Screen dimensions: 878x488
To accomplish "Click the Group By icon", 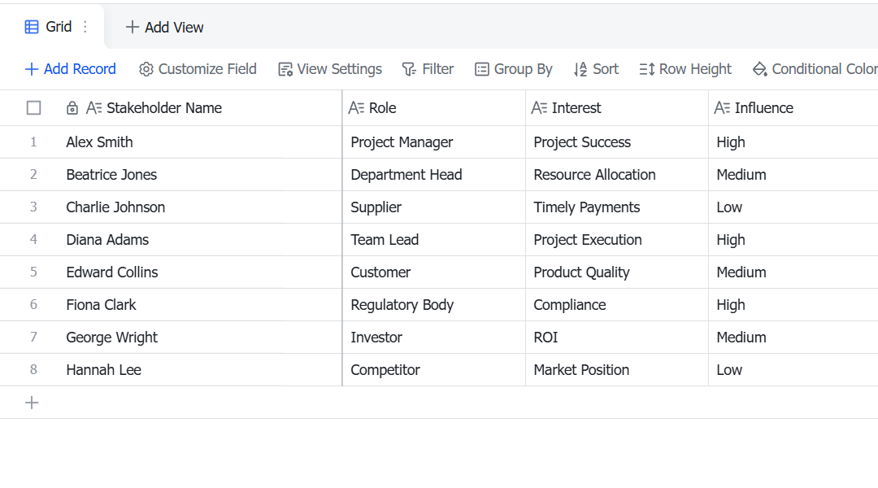I will click(481, 69).
